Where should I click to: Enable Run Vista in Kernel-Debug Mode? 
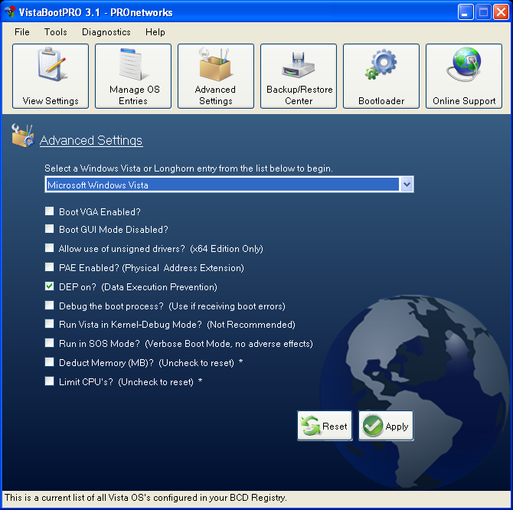(x=50, y=323)
